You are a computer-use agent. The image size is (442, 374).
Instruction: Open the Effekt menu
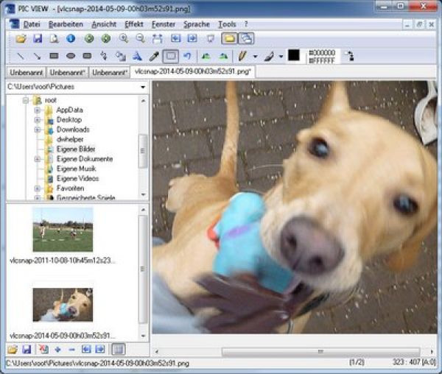tap(134, 24)
